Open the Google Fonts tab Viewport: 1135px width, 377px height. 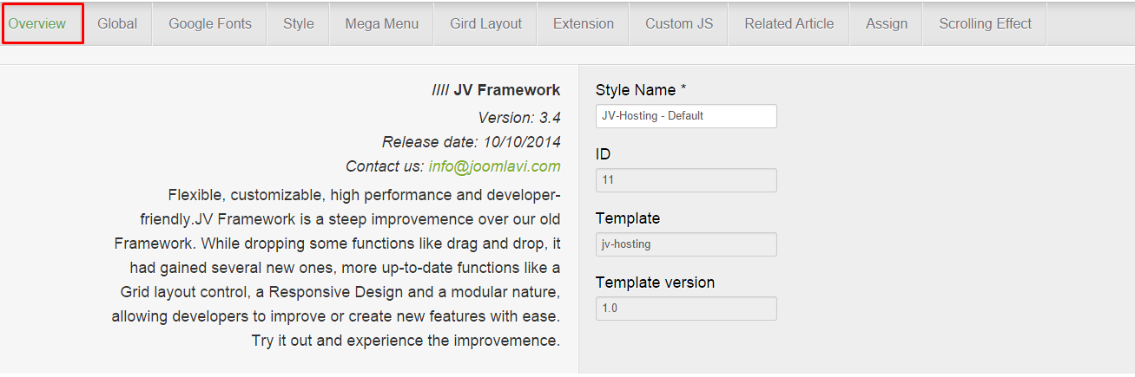click(210, 23)
